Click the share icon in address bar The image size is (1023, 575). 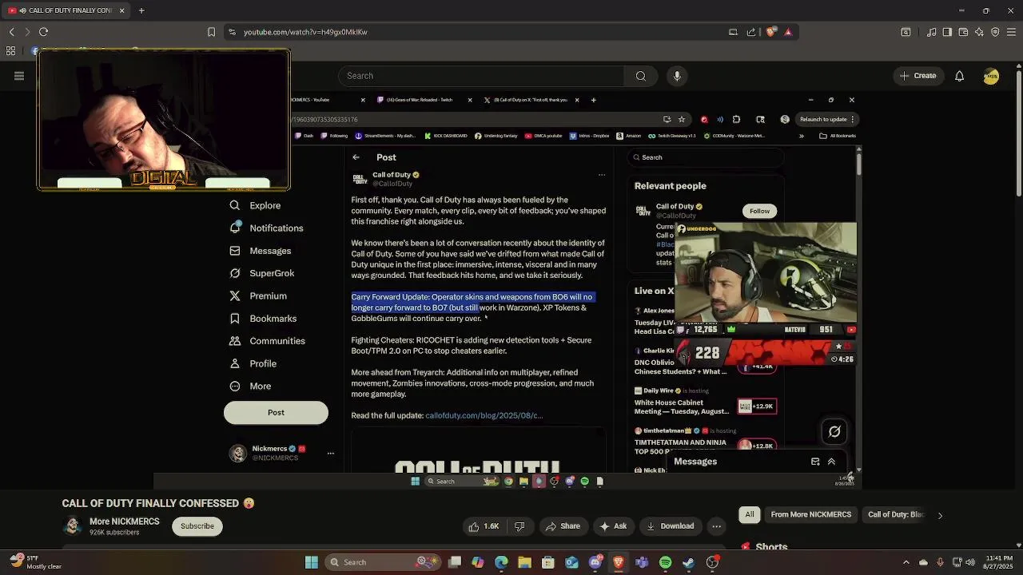click(751, 32)
